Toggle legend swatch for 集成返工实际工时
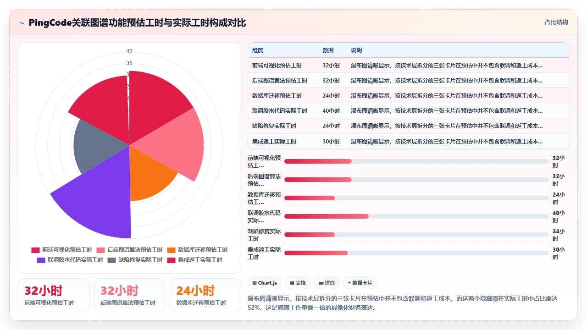Viewport: 587px width, 330px height. point(171,260)
